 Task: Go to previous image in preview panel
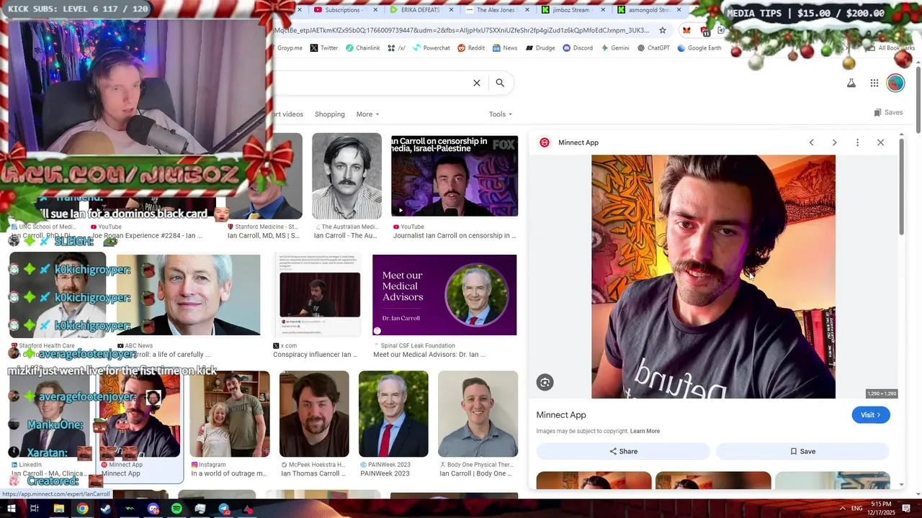(x=811, y=142)
